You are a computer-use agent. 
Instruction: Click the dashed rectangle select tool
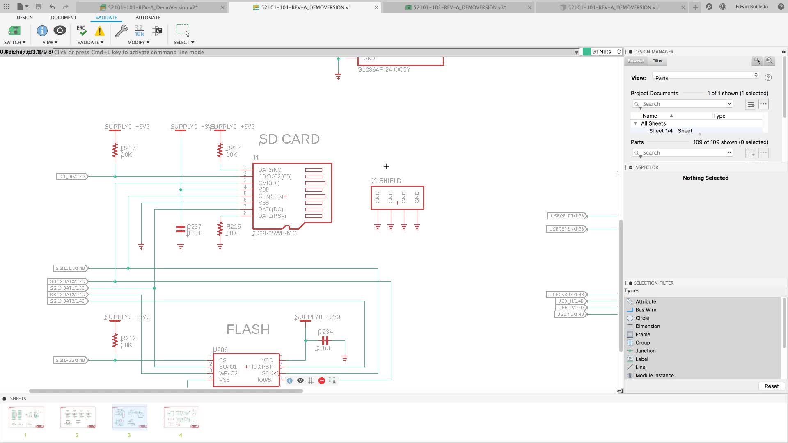[x=183, y=30]
